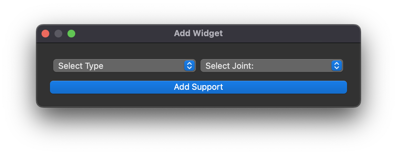
Task: Click the Add Widget title text
Action: pyautogui.click(x=198, y=33)
